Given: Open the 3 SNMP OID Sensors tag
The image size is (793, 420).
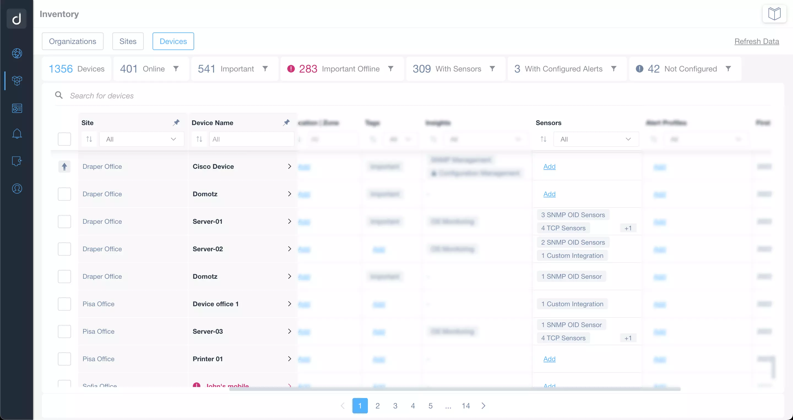Looking at the screenshot, I should [x=573, y=215].
